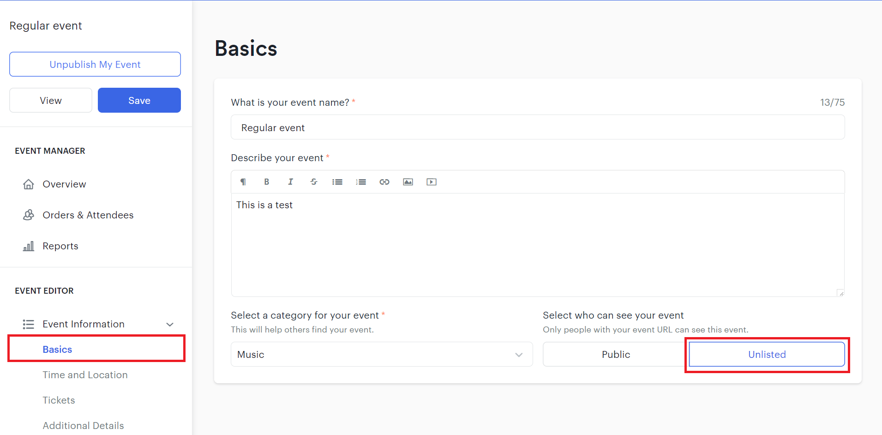Screen dimensions: 882x435
Task: Open the Overview page in Event Manager
Action: pos(64,184)
